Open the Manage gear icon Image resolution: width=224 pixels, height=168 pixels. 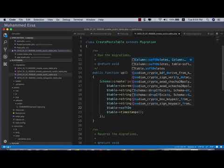click(5, 141)
